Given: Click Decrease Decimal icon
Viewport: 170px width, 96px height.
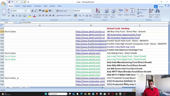Looking at the screenshot, I should click(90, 16).
